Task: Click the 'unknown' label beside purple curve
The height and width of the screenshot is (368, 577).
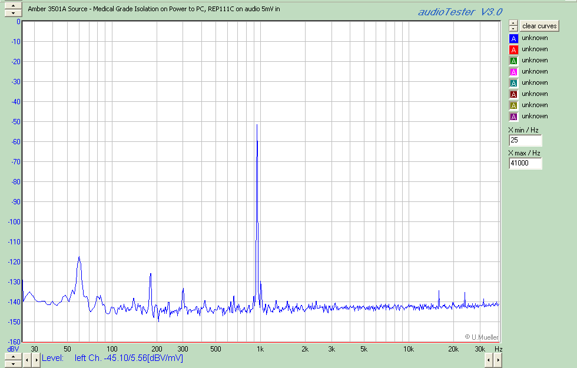Action: click(x=535, y=117)
